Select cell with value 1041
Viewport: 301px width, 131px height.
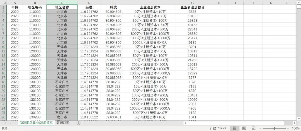coord(193,117)
